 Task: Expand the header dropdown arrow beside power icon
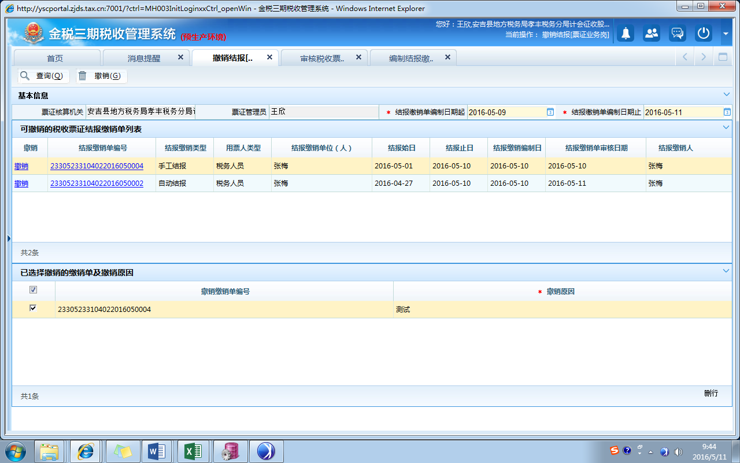click(x=726, y=34)
